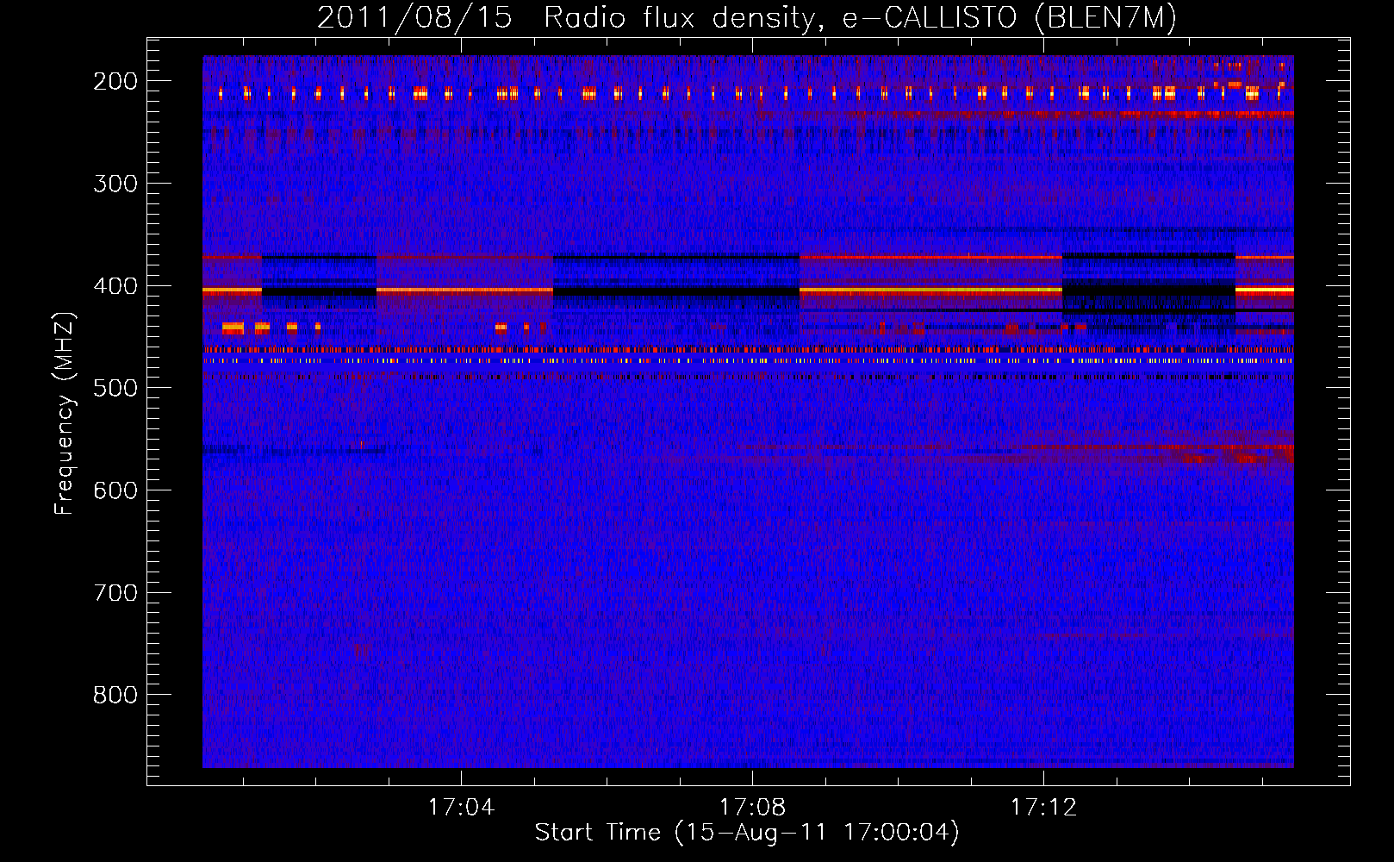Click the 17:12 time tick label
The height and width of the screenshot is (862, 1394).
1043,807
